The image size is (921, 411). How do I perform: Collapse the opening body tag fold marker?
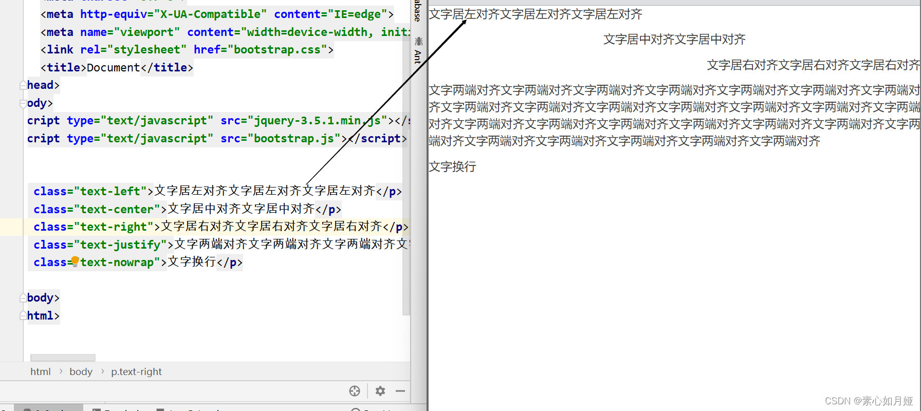click(x=23, y=103)
